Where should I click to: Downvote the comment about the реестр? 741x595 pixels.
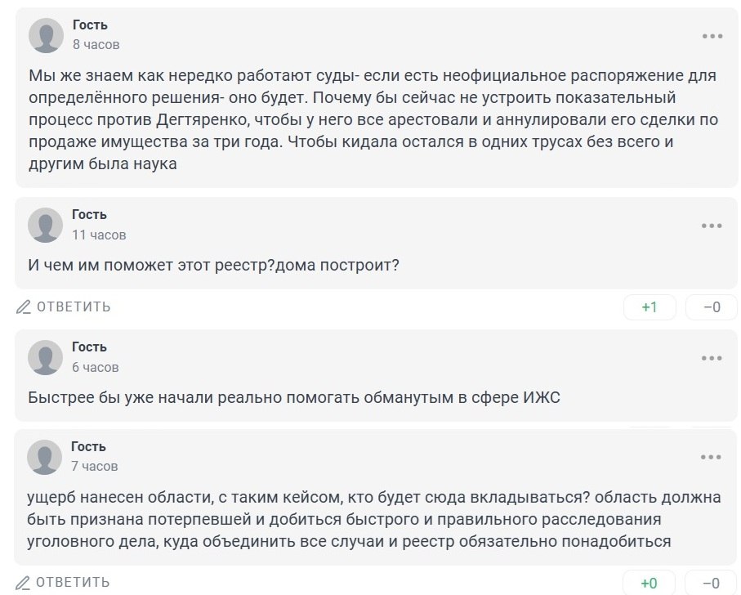[712, 307]
